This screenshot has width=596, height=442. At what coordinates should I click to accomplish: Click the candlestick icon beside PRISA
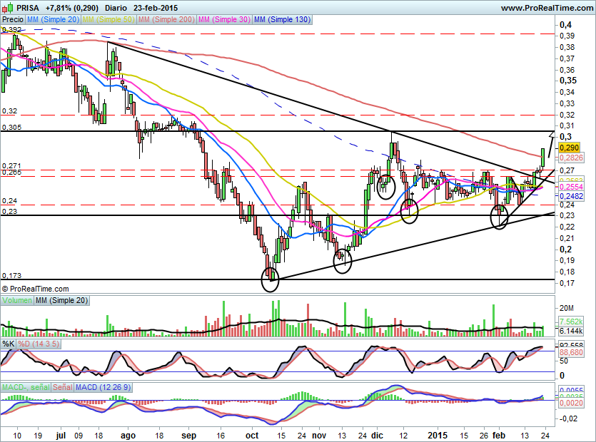tap(8, 8)
